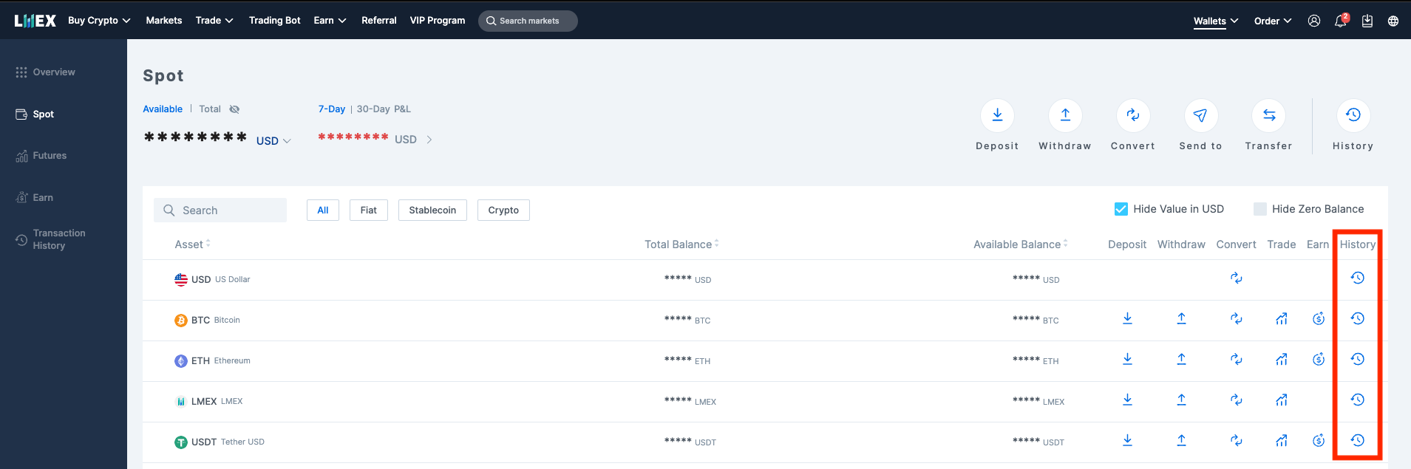Open the language globe icon
The width and height of the screenshot is (1411, 469).
pyautogui.click(x=1393, y=21)
